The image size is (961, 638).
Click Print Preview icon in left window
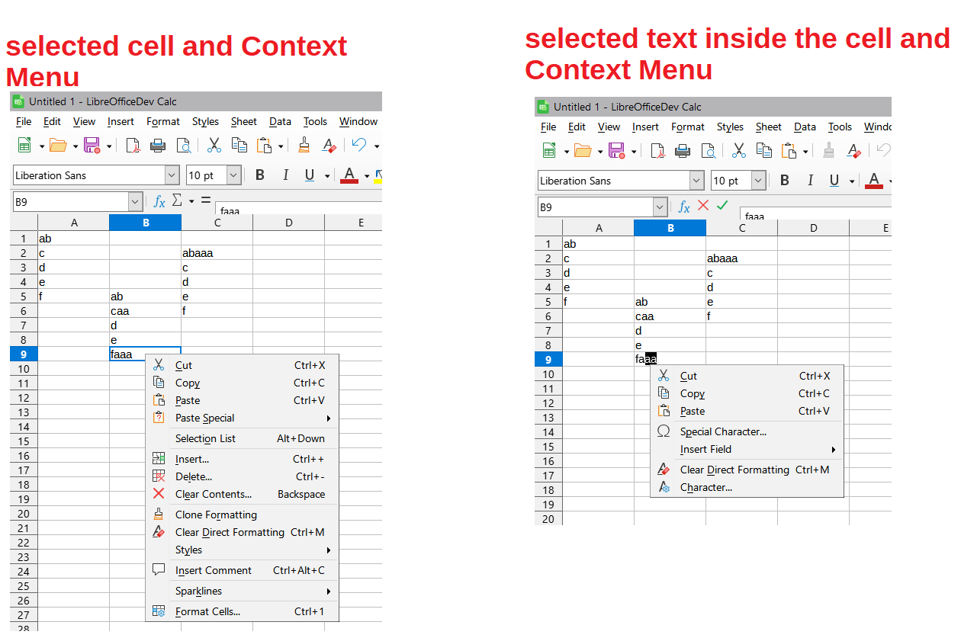183,145
